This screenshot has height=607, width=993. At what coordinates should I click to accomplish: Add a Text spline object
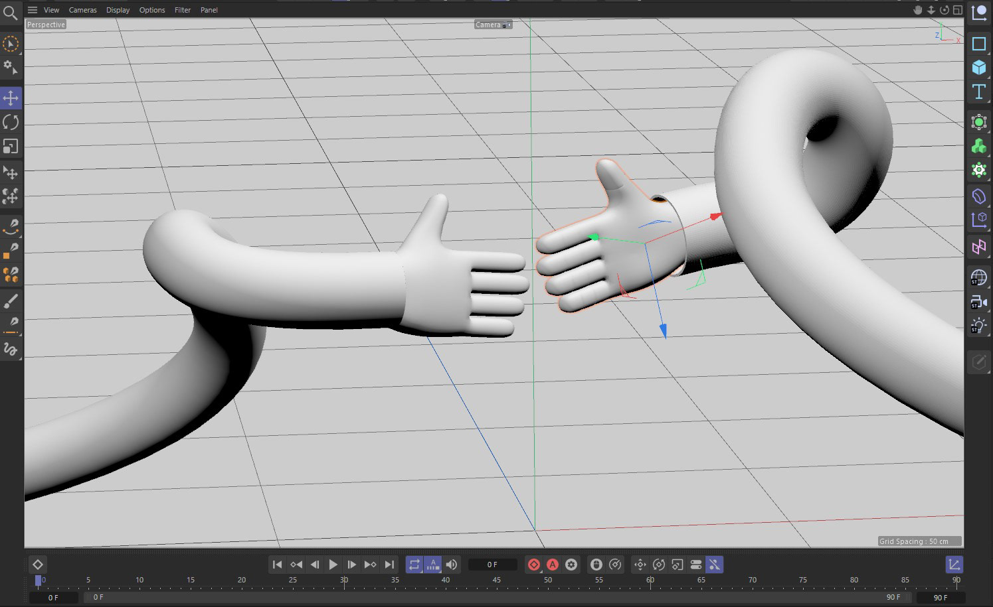pos(979,92)
